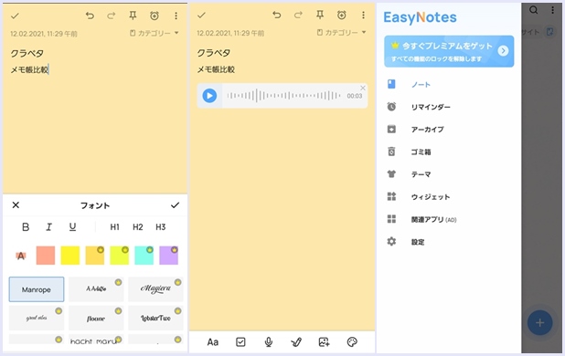Open the three-dot overflow menu in middle note
The image size is (565, 356).
click(x=363, y=15)
